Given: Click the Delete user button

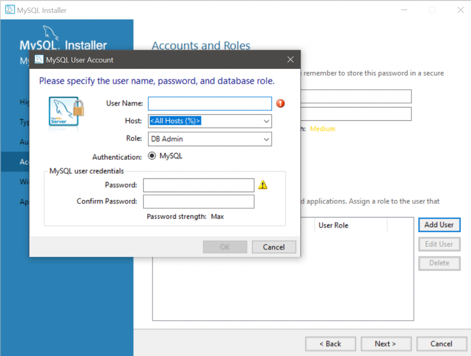Looking at the screenshot, I should (439, 263).
